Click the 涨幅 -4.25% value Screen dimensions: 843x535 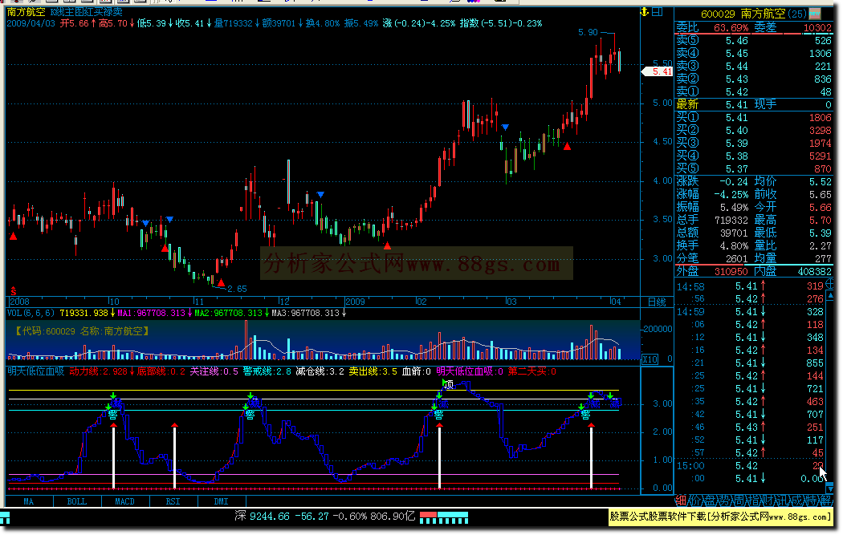tap(731, 194)
